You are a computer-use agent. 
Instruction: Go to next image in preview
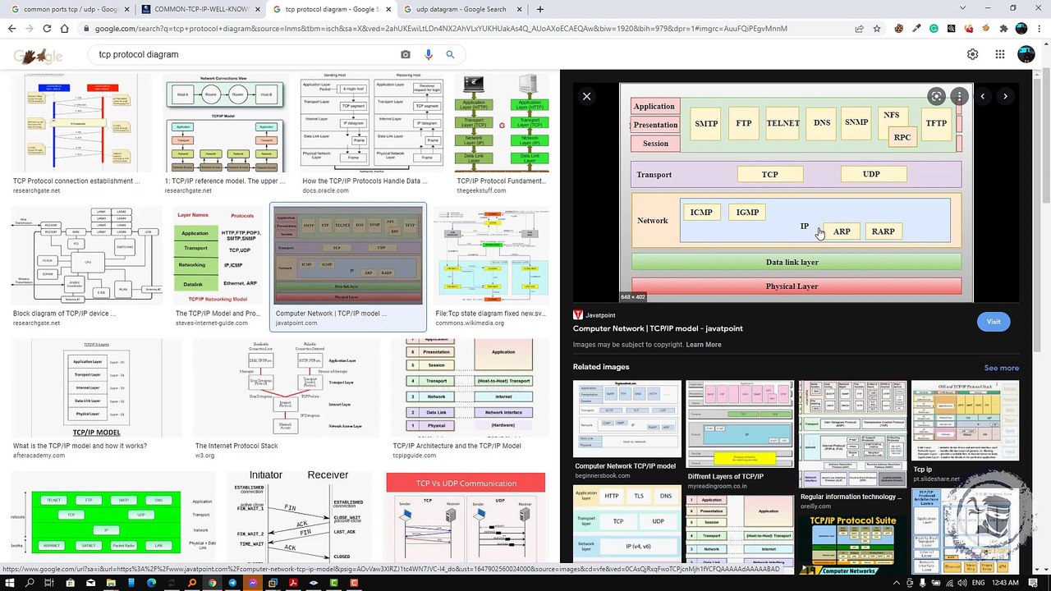coord(1005,96)
